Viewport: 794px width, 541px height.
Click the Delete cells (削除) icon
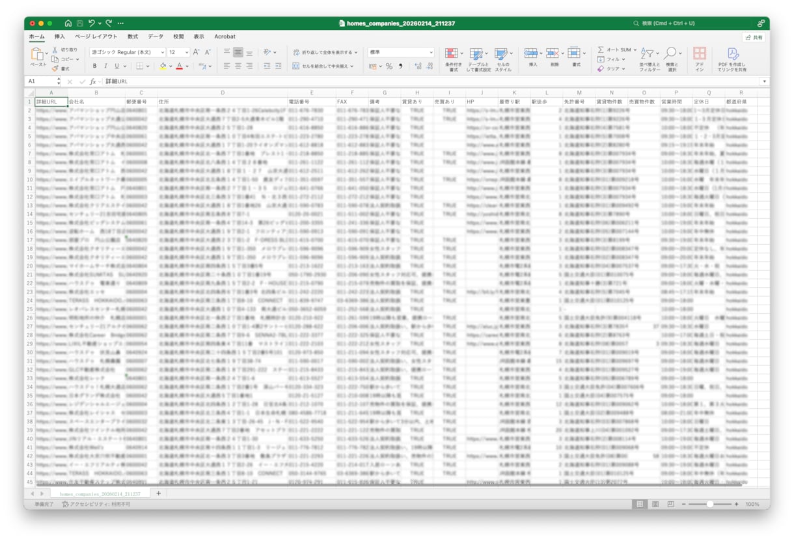click(x=554, y=53)
